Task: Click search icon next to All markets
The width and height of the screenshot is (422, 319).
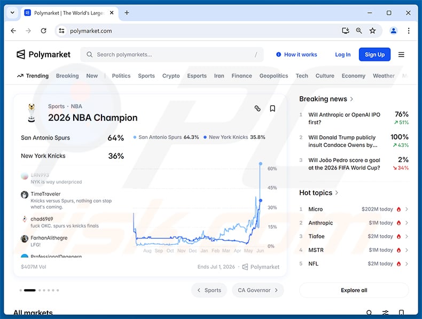Action: tap(369, 313)
